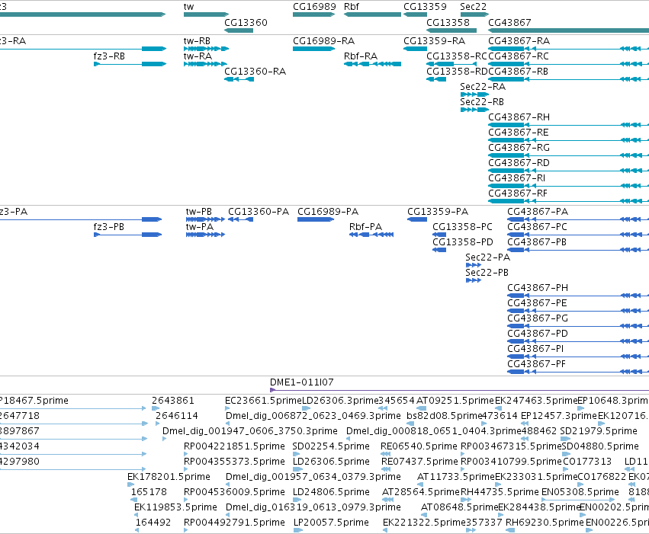
Task: Click the CG13358-PC protein label
Action: 463,227
